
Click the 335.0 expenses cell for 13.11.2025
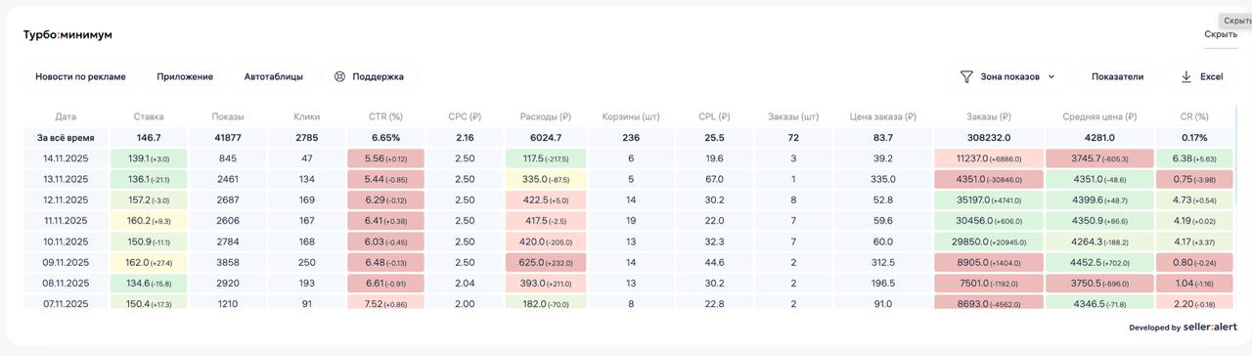546,179
